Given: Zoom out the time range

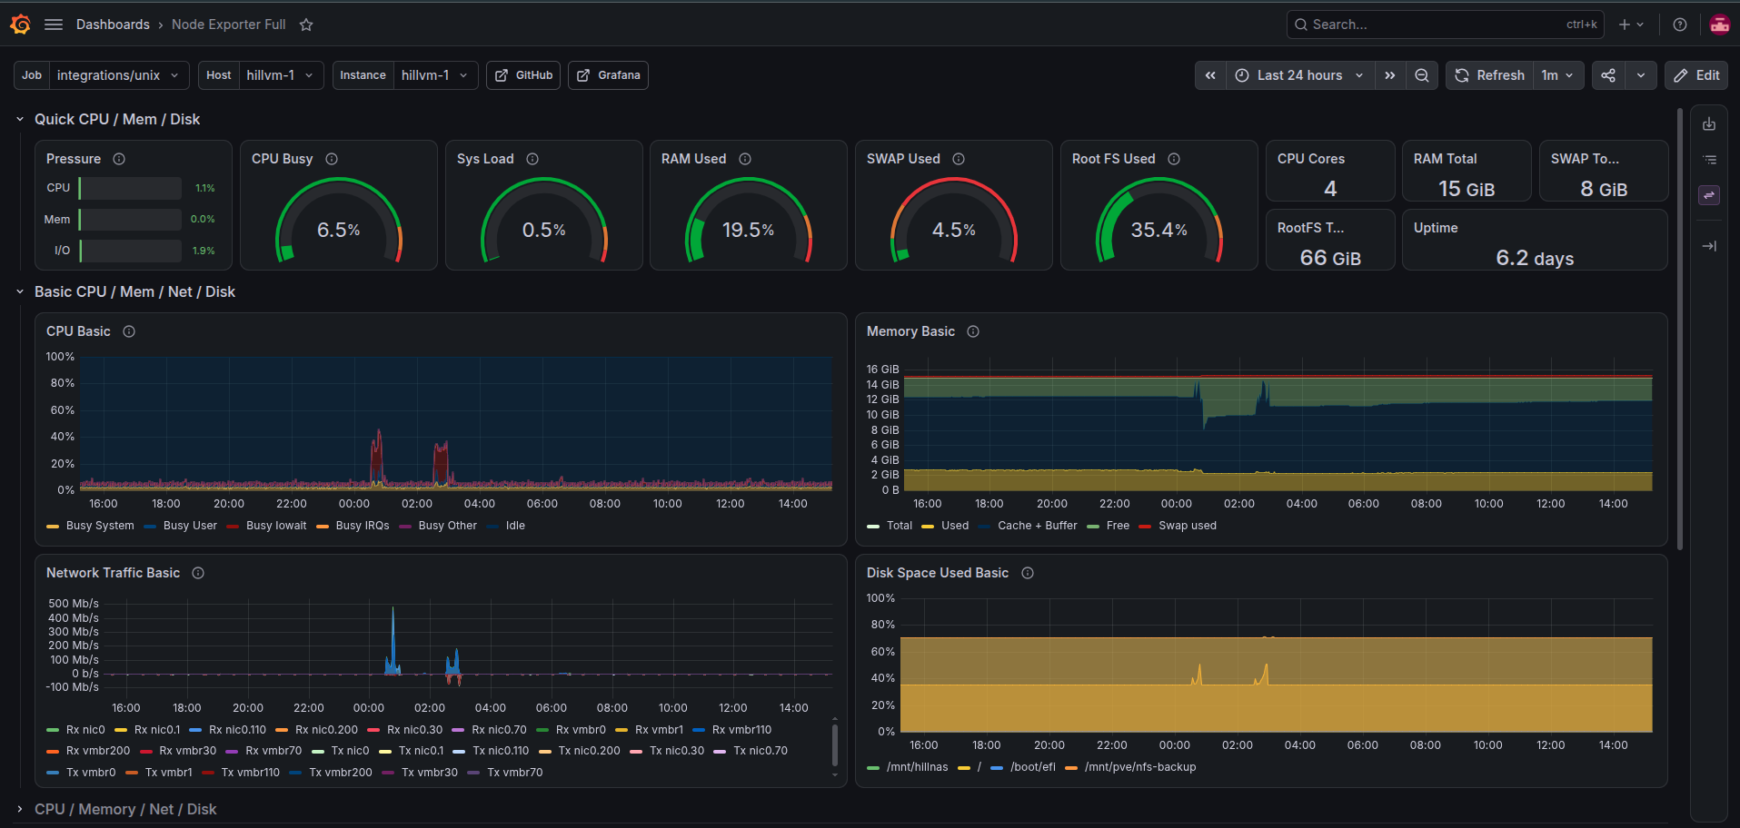Looking at the screenshot, I should (1422, 75).
